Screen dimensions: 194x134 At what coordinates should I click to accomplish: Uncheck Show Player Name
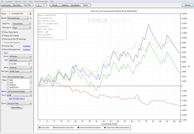tap(3, 32)
